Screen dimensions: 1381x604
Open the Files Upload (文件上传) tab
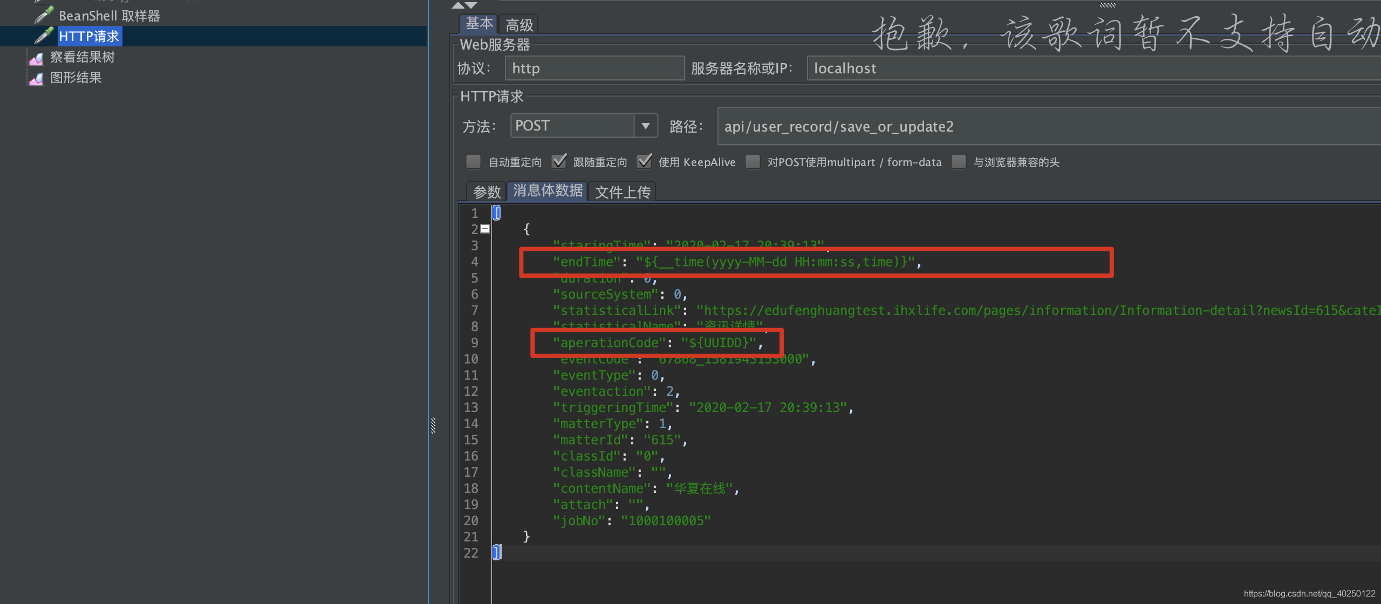[623, 192]
